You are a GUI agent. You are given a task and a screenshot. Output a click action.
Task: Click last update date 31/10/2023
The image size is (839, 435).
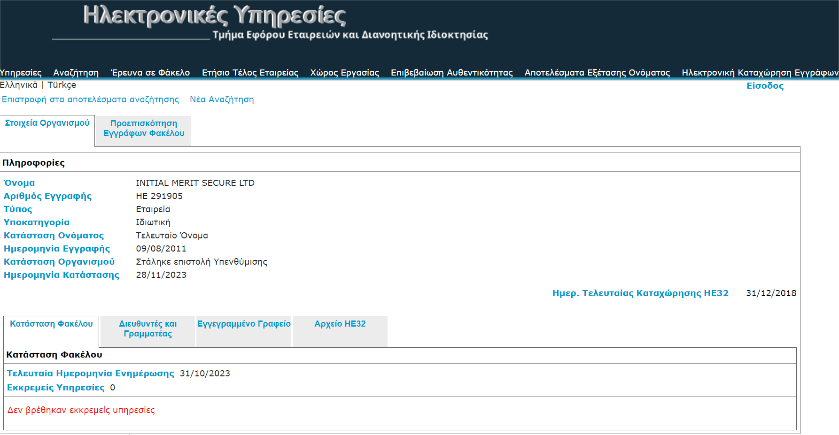point(205,374)
